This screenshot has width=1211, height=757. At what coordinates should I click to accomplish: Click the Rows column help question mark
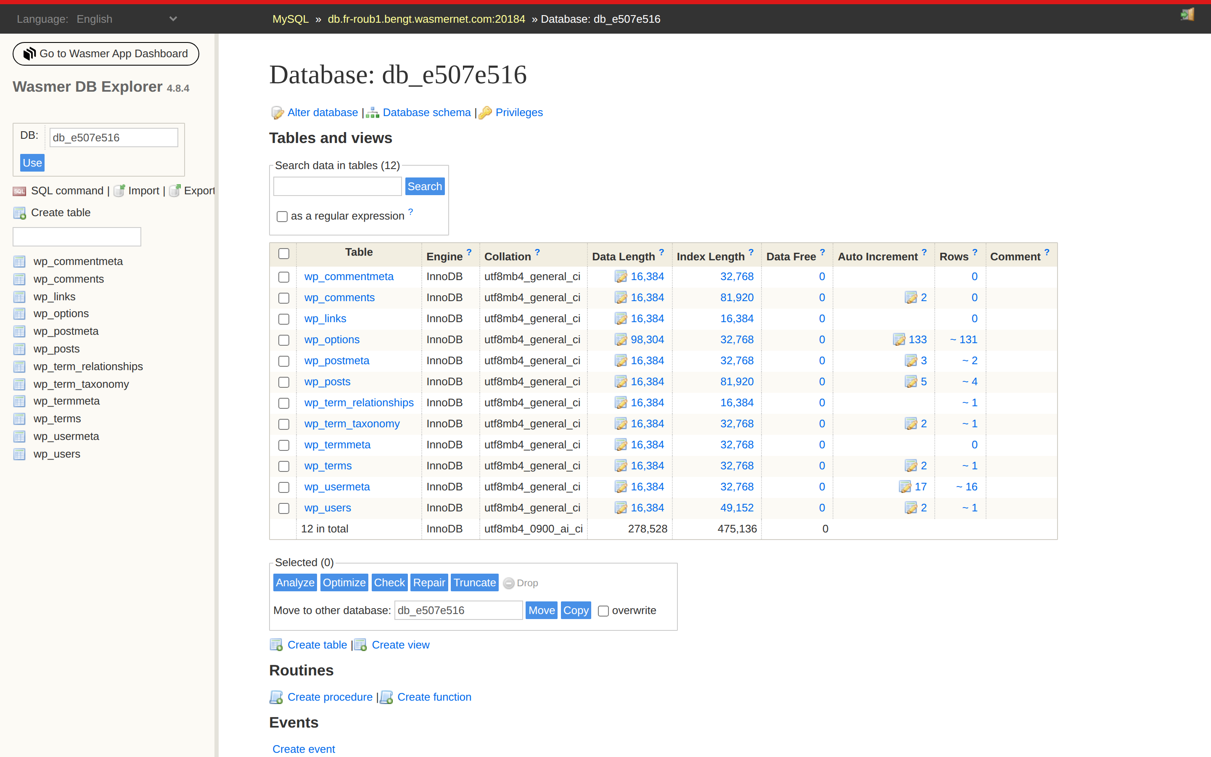pos(975,252)
